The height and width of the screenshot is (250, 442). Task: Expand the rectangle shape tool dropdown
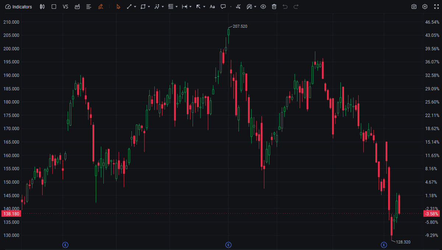(149, 7)
